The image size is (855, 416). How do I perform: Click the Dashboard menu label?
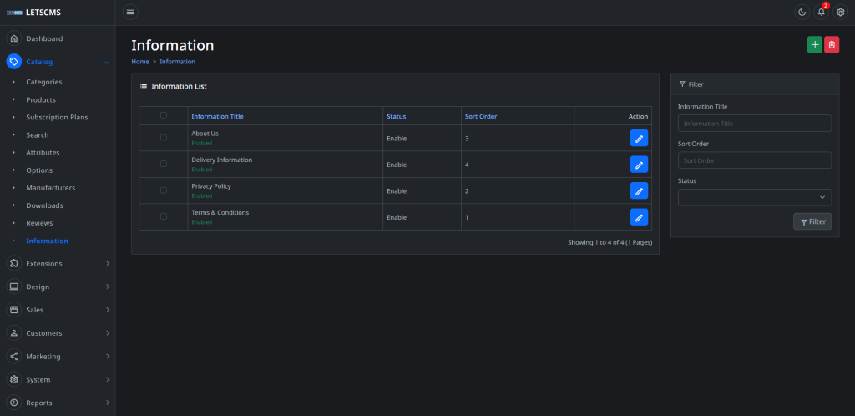[x=44, y=38]
